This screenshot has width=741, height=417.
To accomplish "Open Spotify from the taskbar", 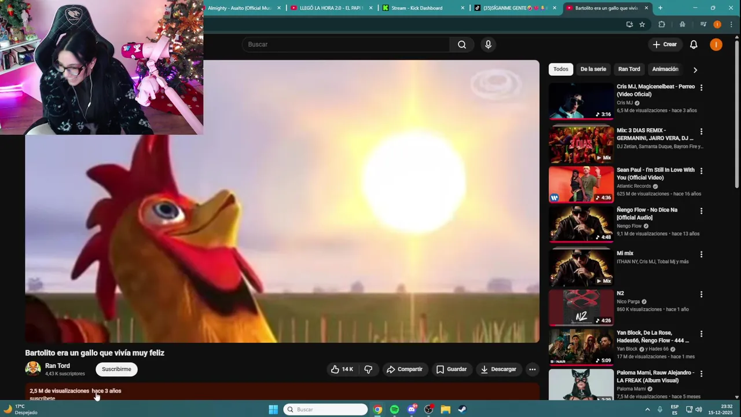I will [394, 409].
